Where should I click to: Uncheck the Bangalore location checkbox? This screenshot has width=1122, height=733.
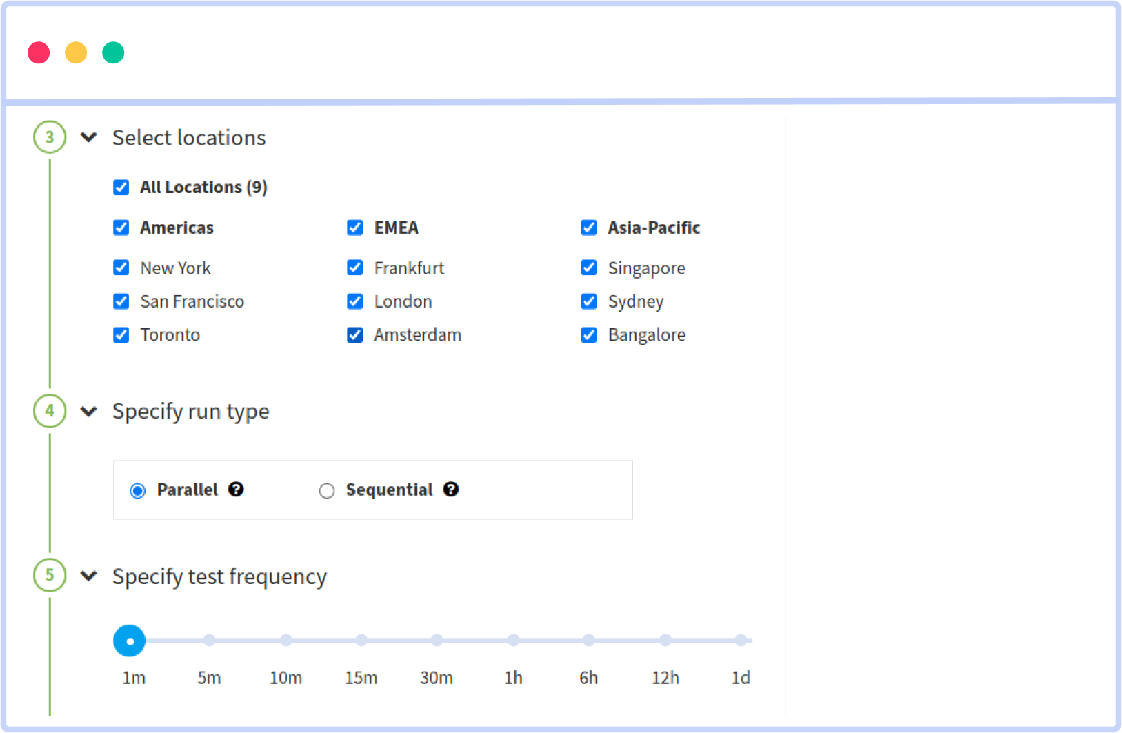coord(589,335)
